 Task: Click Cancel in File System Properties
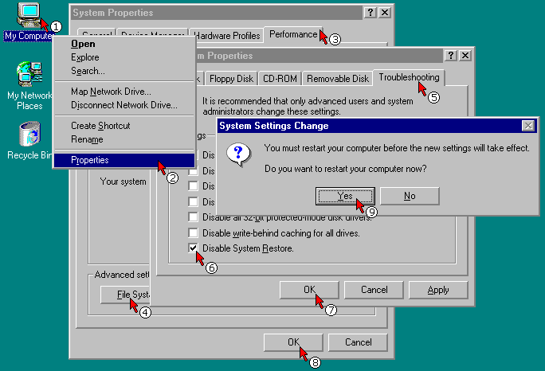[x=374, y=290]
